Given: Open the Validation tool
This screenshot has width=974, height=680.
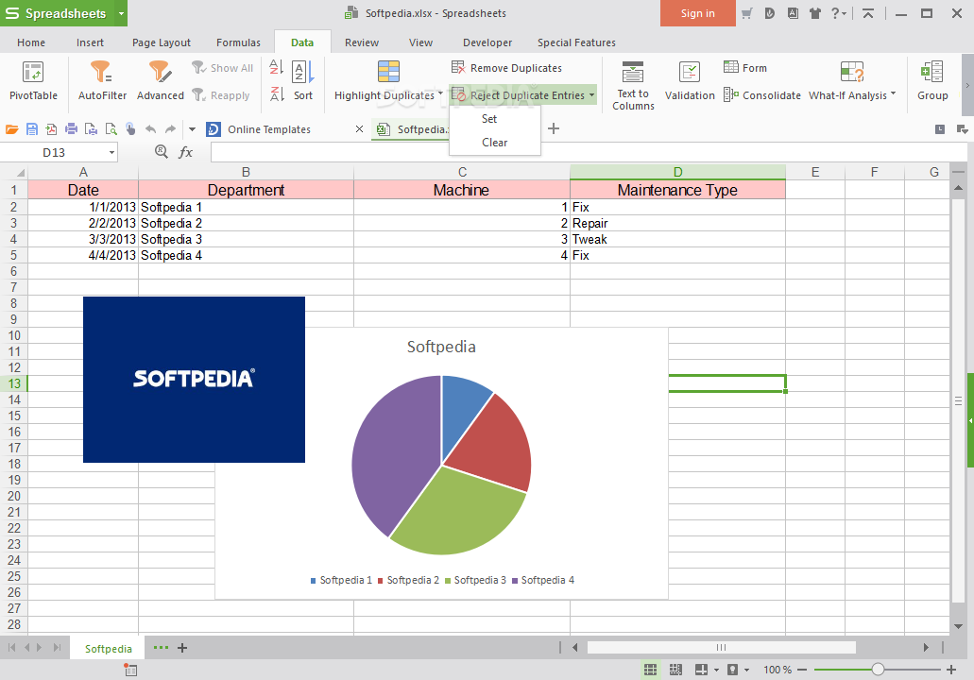Looking at the screenshot, I should [x=690, y=80].
